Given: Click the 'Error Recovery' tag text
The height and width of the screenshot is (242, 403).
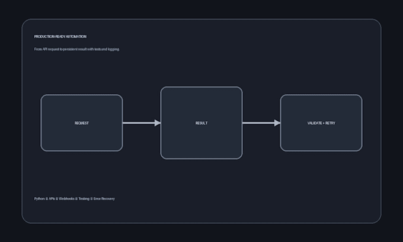Looking at the screenshot, I should click(x=104, y=199).
